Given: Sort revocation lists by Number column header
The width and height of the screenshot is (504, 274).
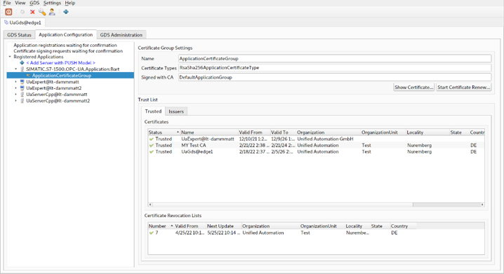Looking at the screenshot, I should [x=161, y=226].
